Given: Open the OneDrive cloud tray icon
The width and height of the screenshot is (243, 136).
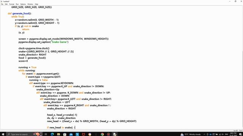Looking at the screenshot, I should (x=210, y=134).
